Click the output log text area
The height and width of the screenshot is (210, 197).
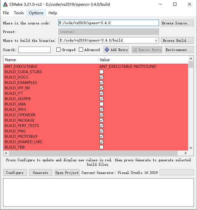[x=98, y=192]
